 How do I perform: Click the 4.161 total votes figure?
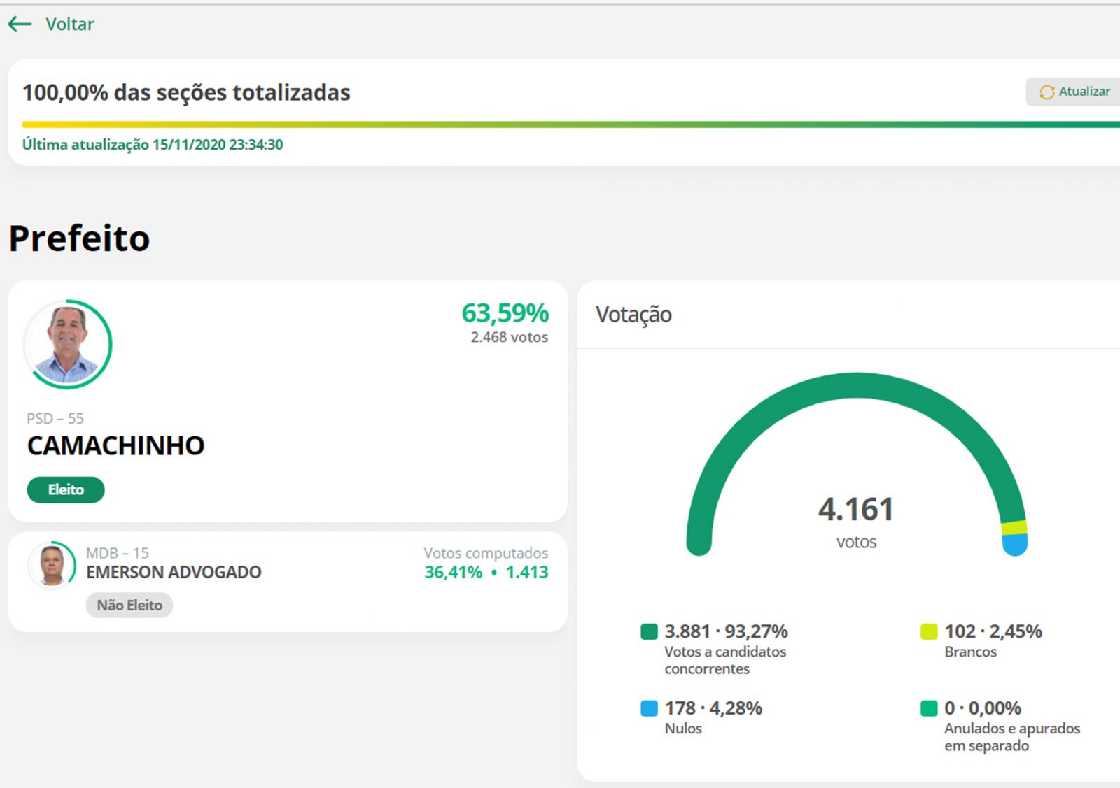coord(855,509)
